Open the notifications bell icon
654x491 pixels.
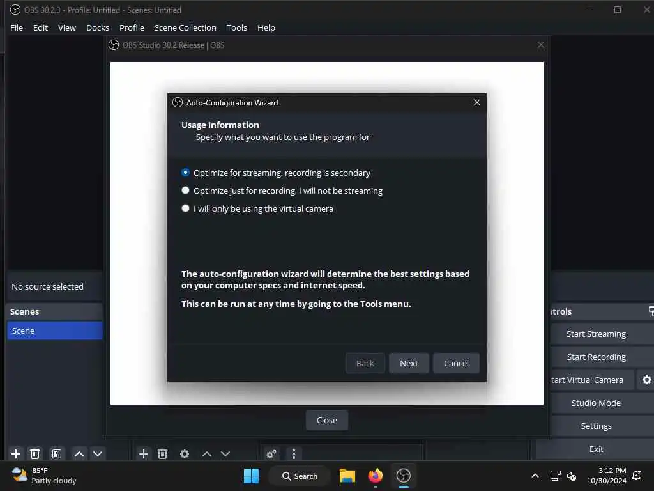coord(637,476)
